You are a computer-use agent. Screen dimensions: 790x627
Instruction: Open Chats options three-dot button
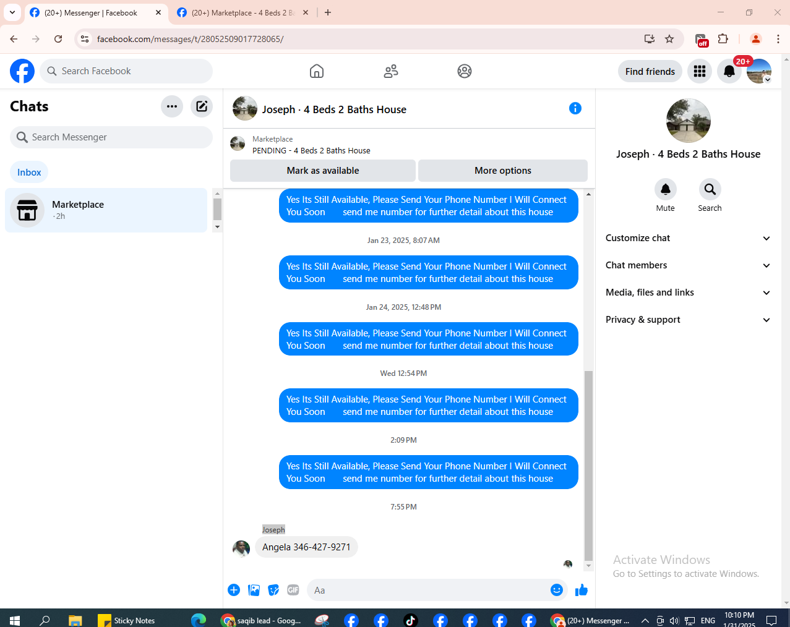172,106
